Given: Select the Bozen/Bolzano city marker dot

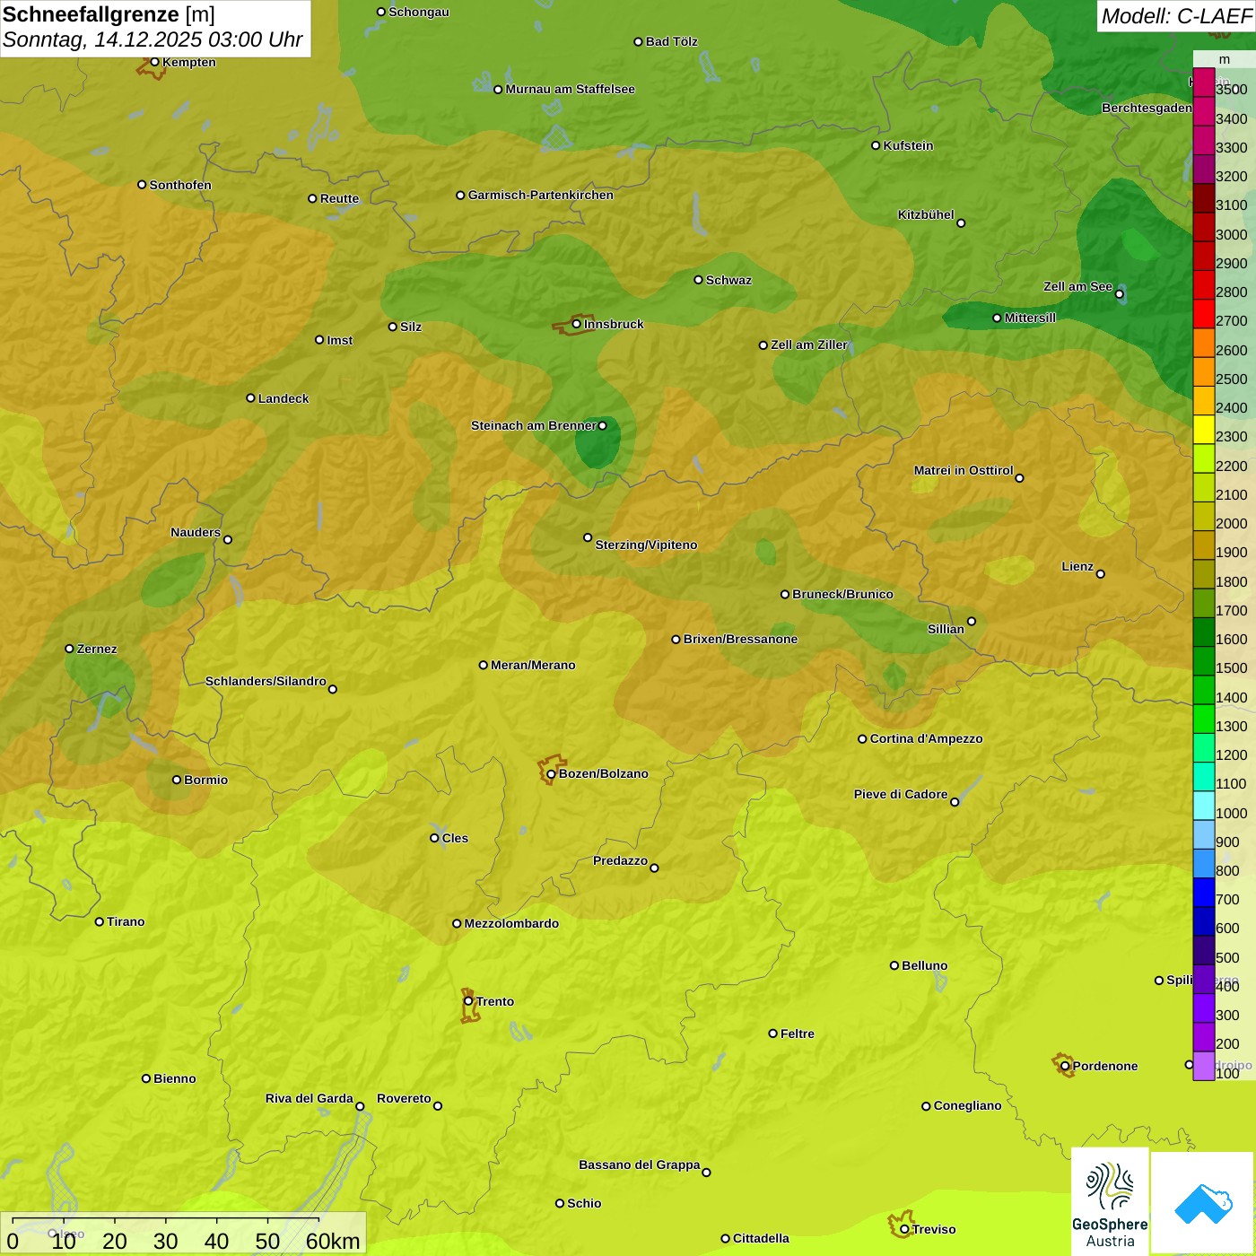Looking at the screenshot, I should [x=551, y=774].
